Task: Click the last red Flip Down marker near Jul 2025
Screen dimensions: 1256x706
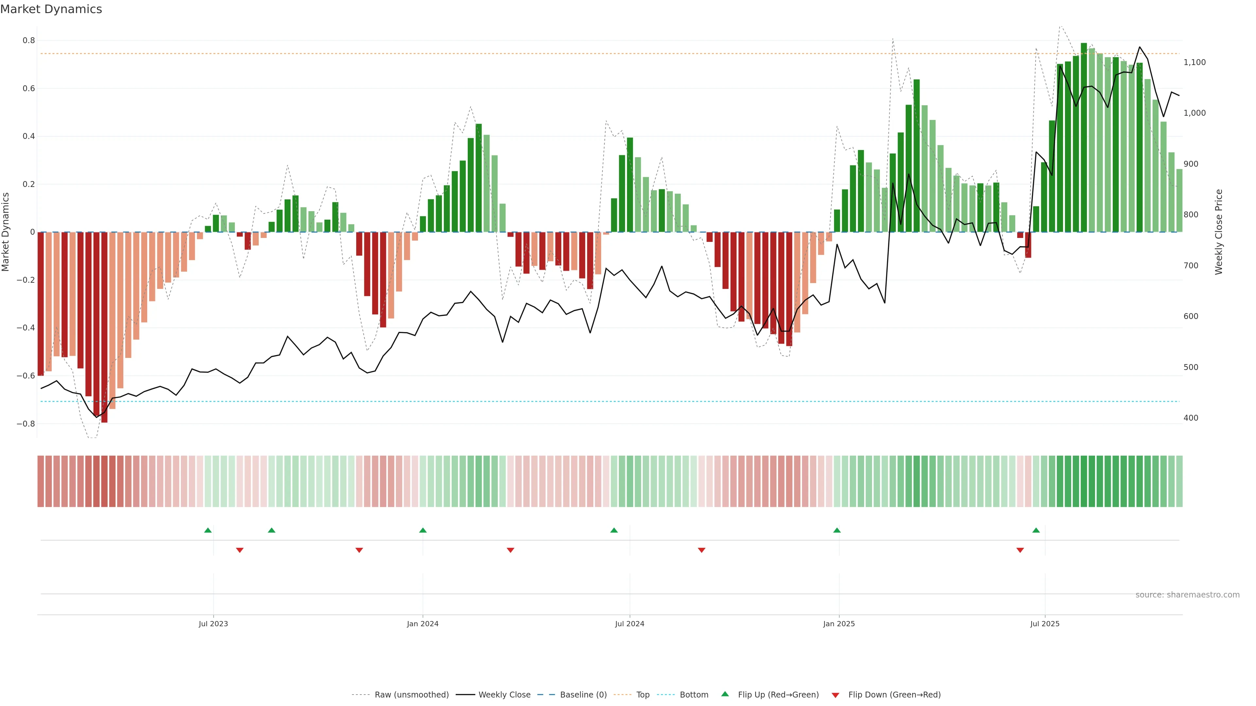Action: coord(1020,550)
